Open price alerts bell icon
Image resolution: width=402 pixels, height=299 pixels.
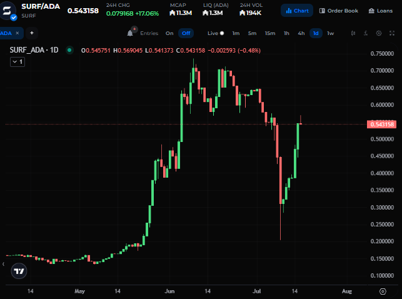pyautogui.click(x=130, y=33)
